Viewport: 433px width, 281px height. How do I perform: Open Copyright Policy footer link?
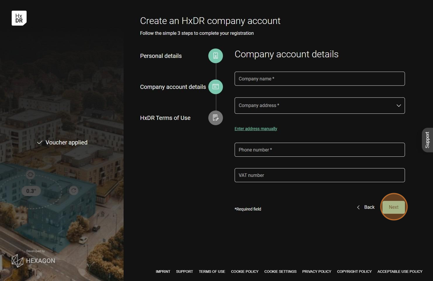pos(354,272)
